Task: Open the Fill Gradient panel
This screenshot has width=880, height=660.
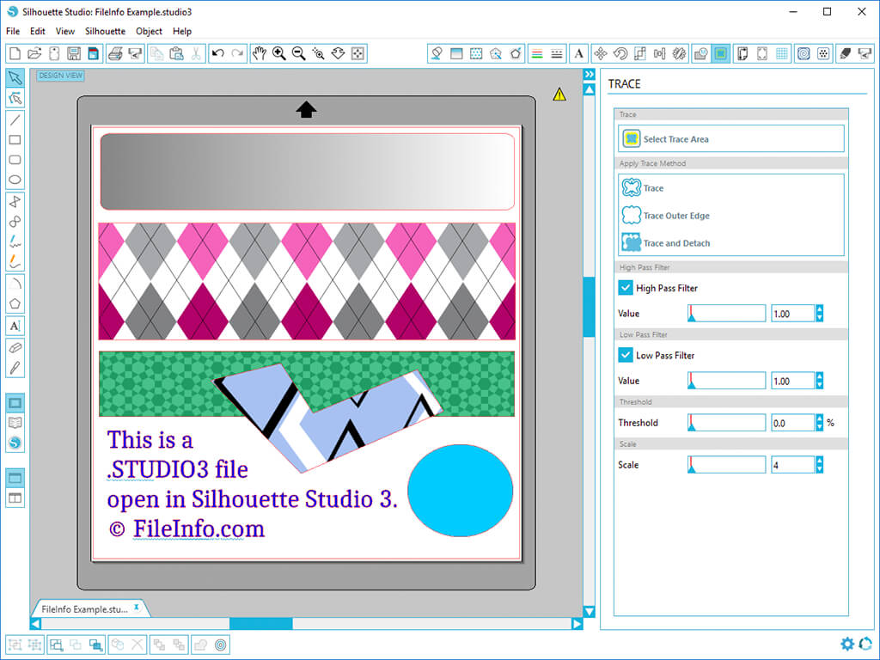Action: pyautogui.click(x=456, y=53)
